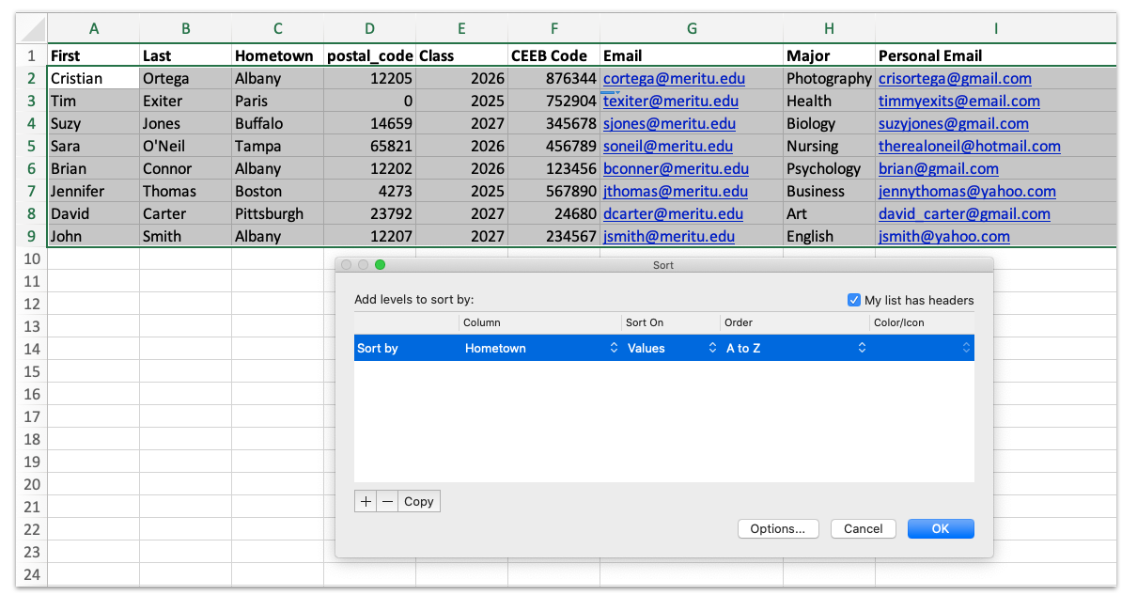Confirm sorting by clicking OK
This screenshot has height=611, width=1137.
[940, 528]
